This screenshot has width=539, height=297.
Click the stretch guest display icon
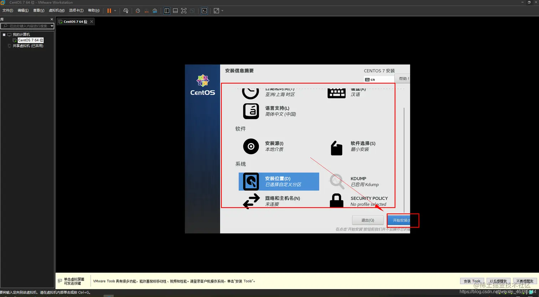pyautogui.click(x=216, y=11)
